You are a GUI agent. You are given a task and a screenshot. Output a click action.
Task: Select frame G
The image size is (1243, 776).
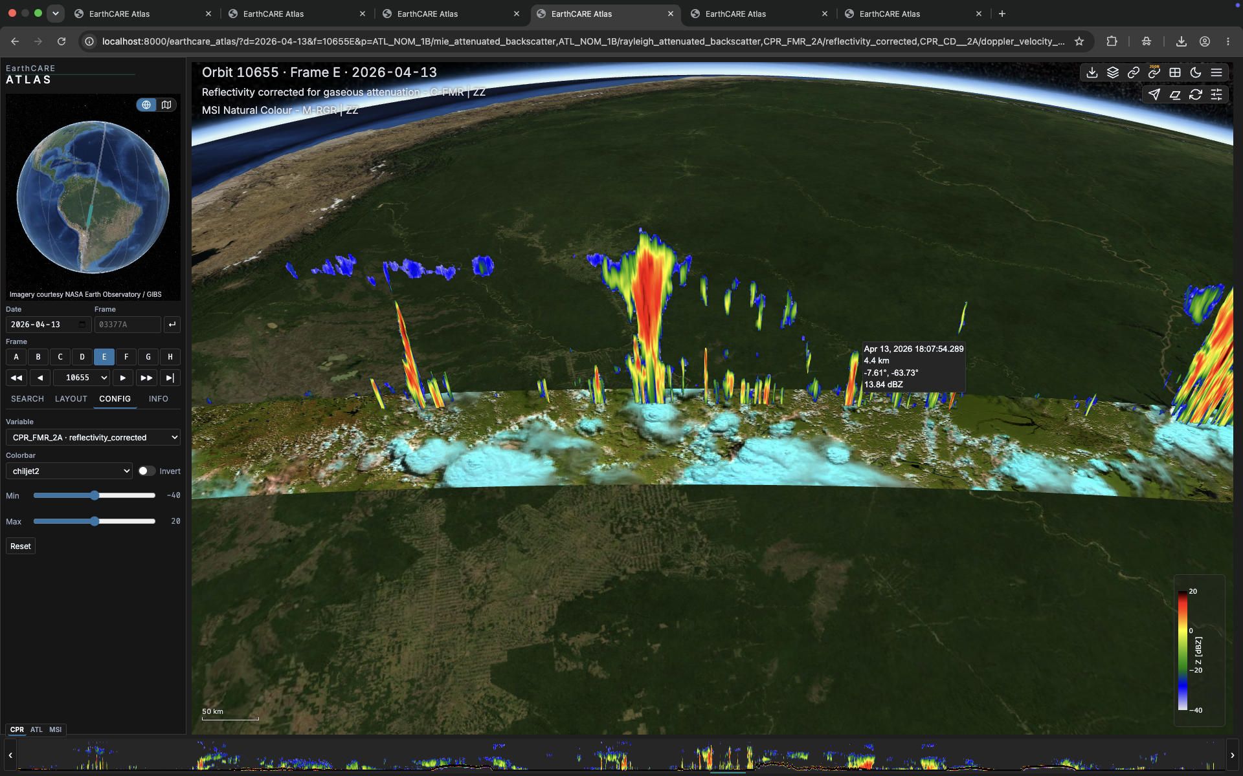pos(148,357)
